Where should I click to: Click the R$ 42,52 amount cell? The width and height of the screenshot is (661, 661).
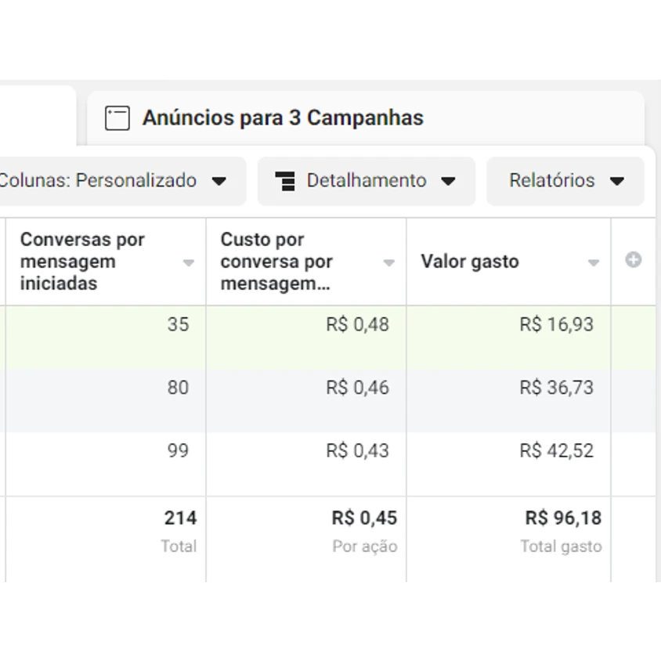[556, 451]
